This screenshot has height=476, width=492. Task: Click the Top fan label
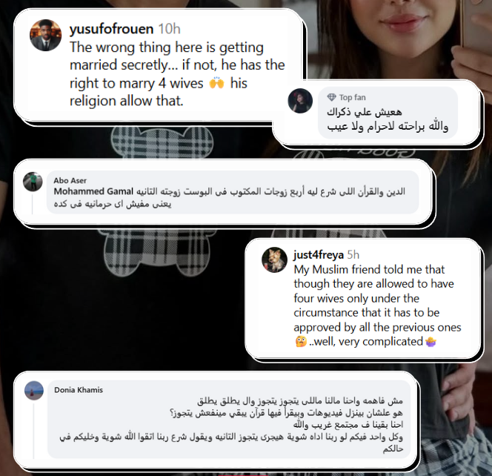(353, 97)
